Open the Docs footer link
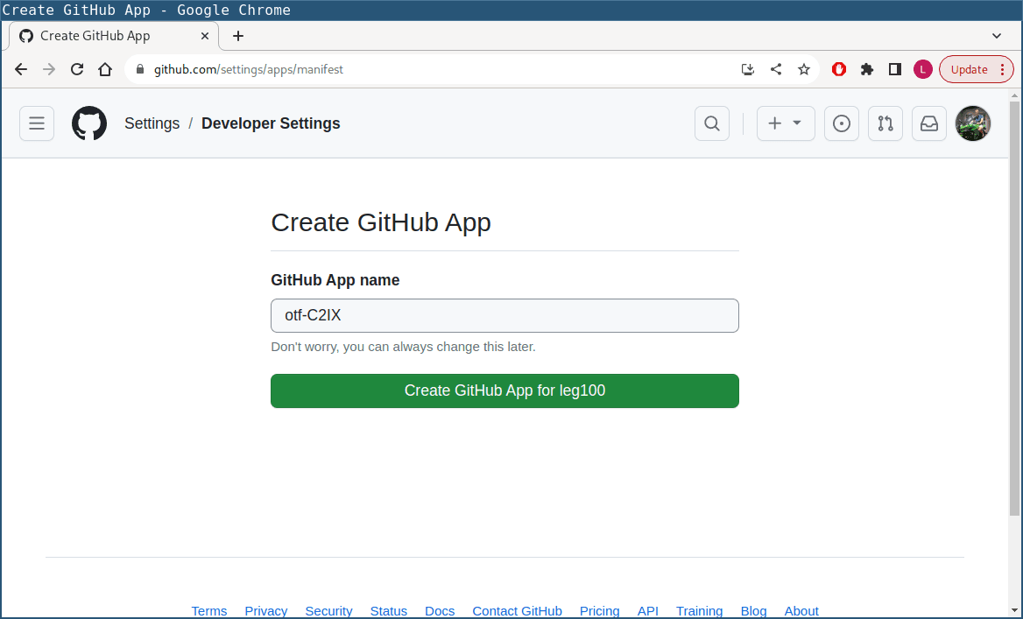Viewport: 1023px width, 619px height. pos(440,611)
